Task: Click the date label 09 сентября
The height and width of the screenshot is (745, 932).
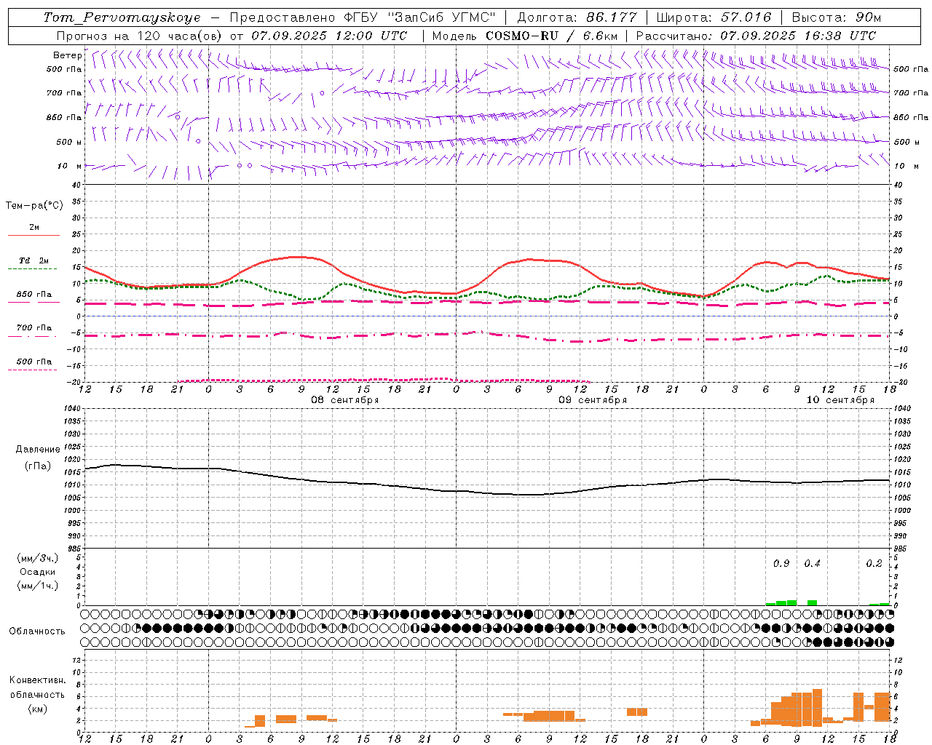Action: click(593, 400)
